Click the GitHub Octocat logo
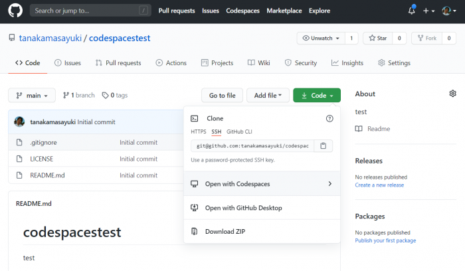 (15, 11)
